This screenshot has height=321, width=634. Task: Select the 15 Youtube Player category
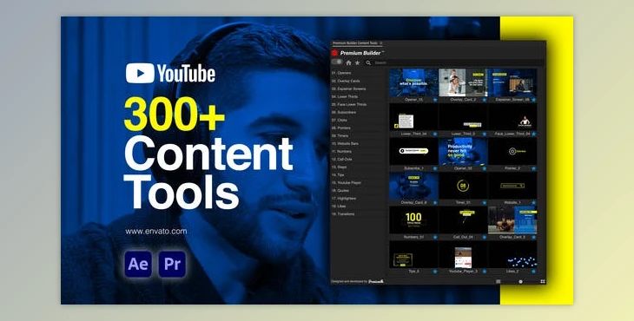click(347, 183)
